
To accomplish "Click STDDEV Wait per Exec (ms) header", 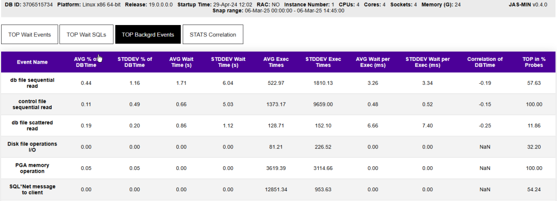I will point(431,62).
